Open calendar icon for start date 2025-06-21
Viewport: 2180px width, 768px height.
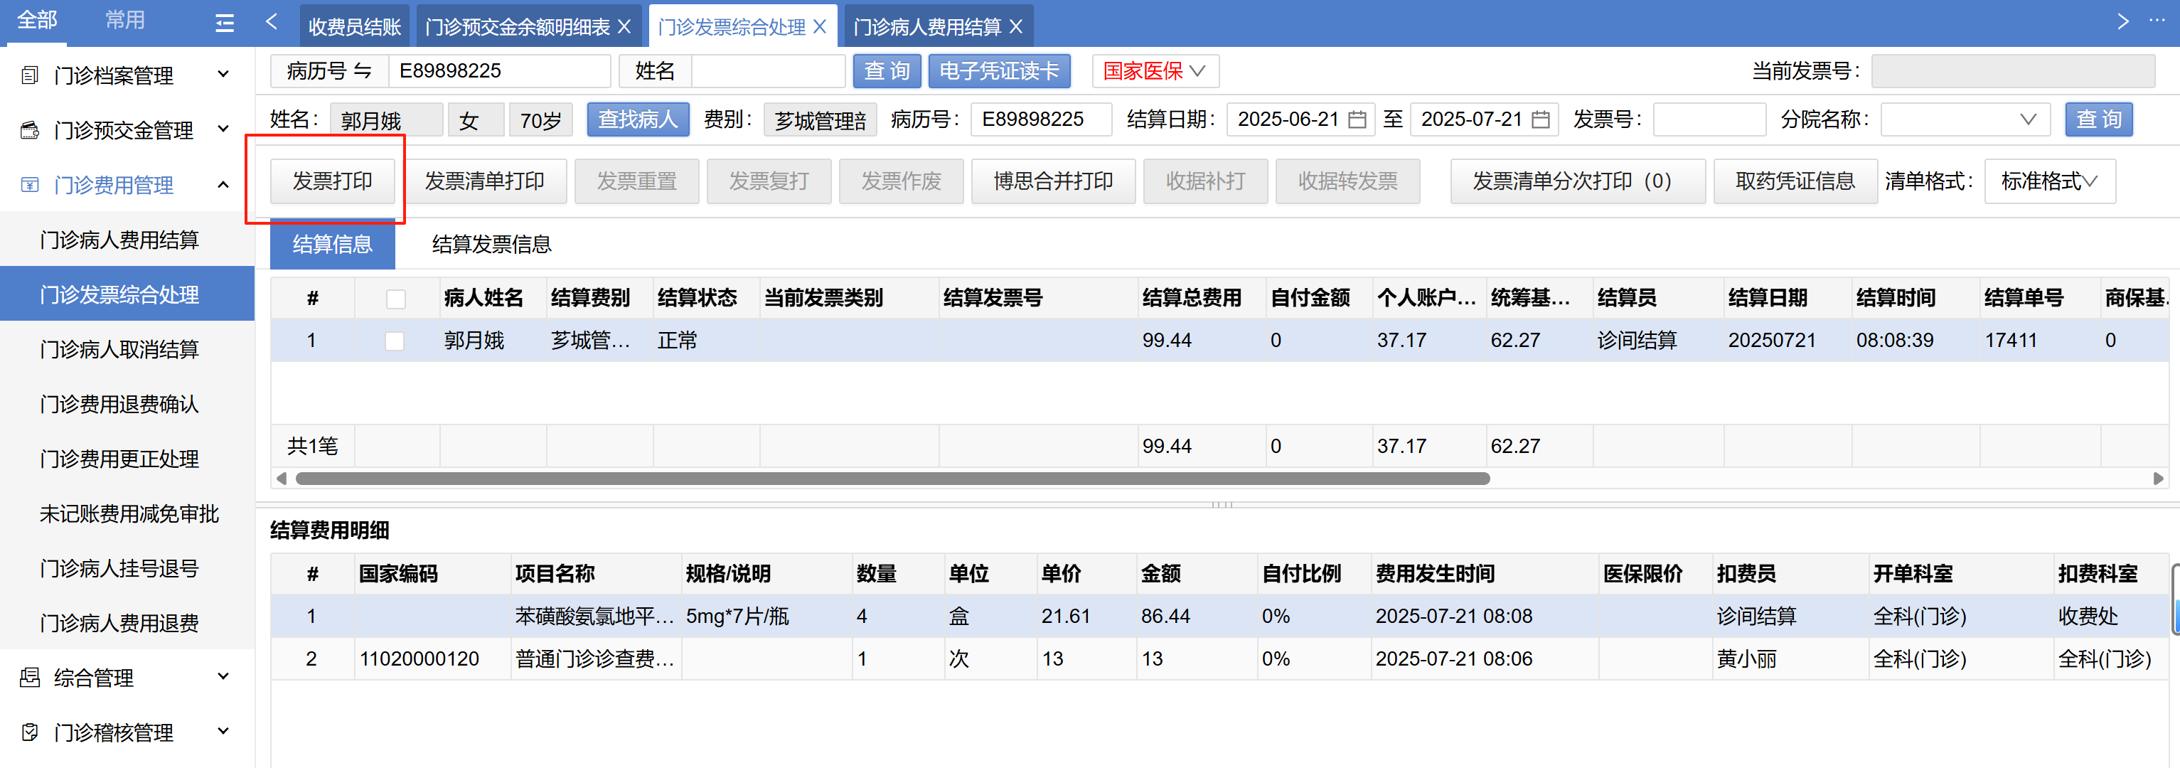1357,119
